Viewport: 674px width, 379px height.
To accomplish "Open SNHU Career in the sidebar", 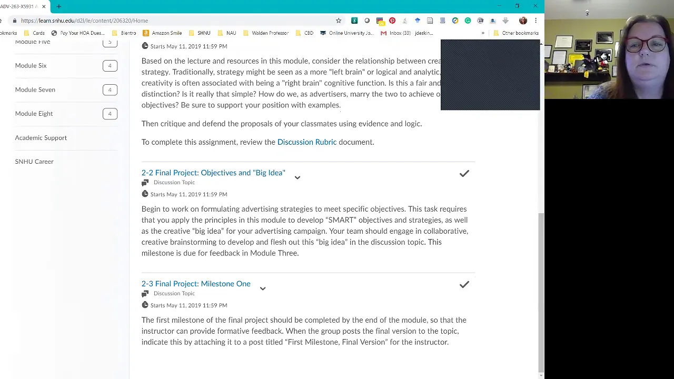I will point(34,162).
